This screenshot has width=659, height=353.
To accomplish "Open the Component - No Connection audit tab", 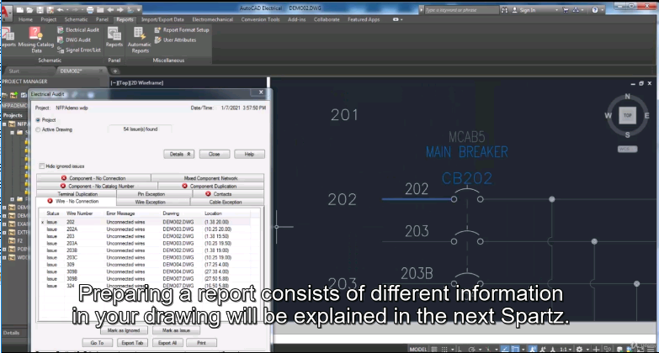I will pos(93,178).
